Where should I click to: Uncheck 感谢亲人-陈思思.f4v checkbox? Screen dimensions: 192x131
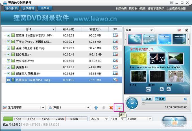[x=8, y=74]
